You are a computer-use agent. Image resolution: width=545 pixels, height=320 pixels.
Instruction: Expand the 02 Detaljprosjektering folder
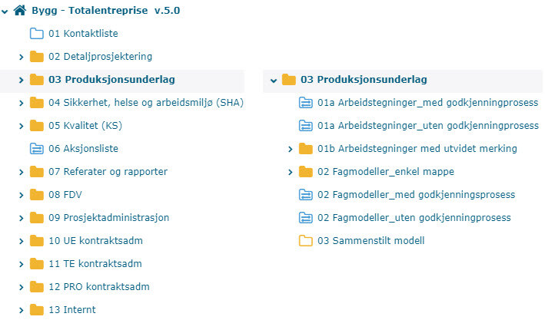point(22,56)
